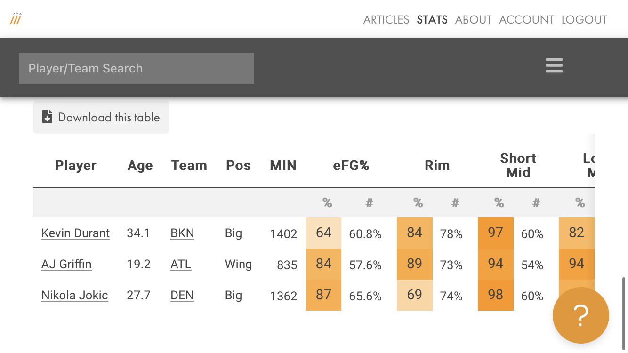This screenshot has width=628, height=353.
Task: Open the DEN team link
Action: tap(182, 295)
